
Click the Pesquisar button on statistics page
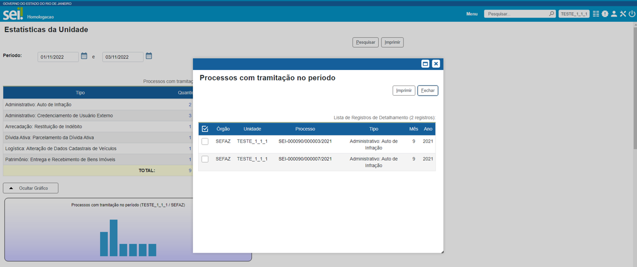click(x=365, y=42)
